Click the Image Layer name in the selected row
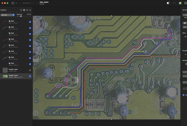 [13, 75]
